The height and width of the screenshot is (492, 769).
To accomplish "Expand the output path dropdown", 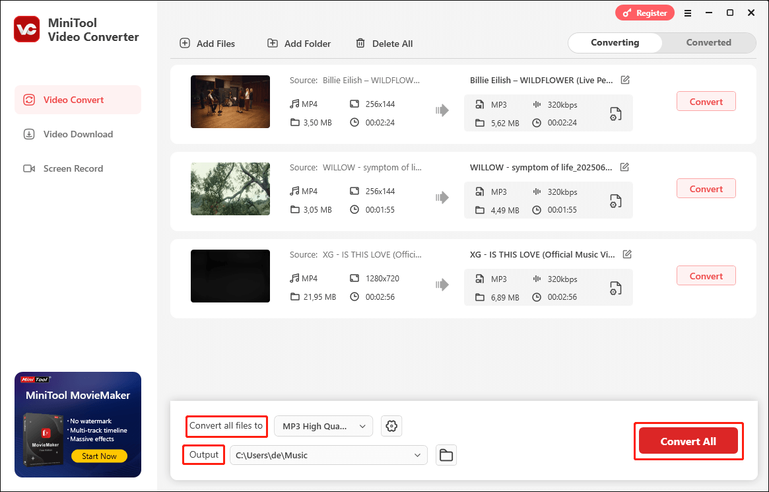I will 329,455.
